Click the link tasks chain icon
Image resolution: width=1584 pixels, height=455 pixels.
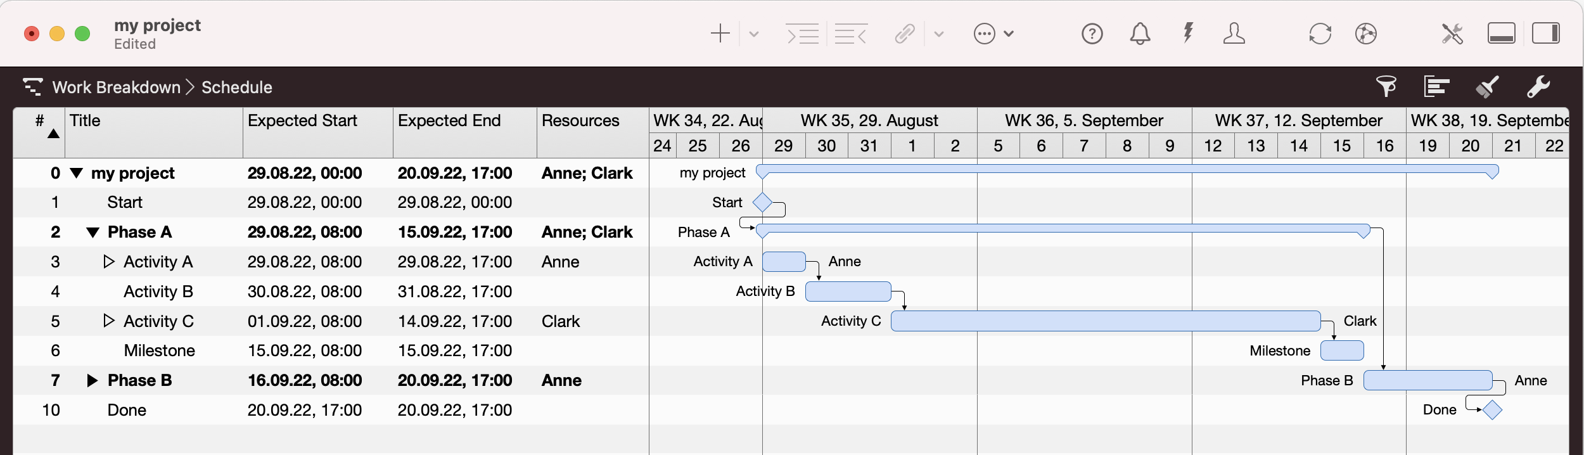coord(905,34)
